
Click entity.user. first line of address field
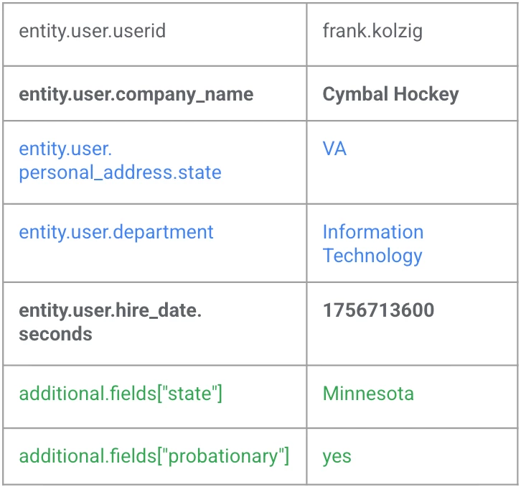coord(65,149)
